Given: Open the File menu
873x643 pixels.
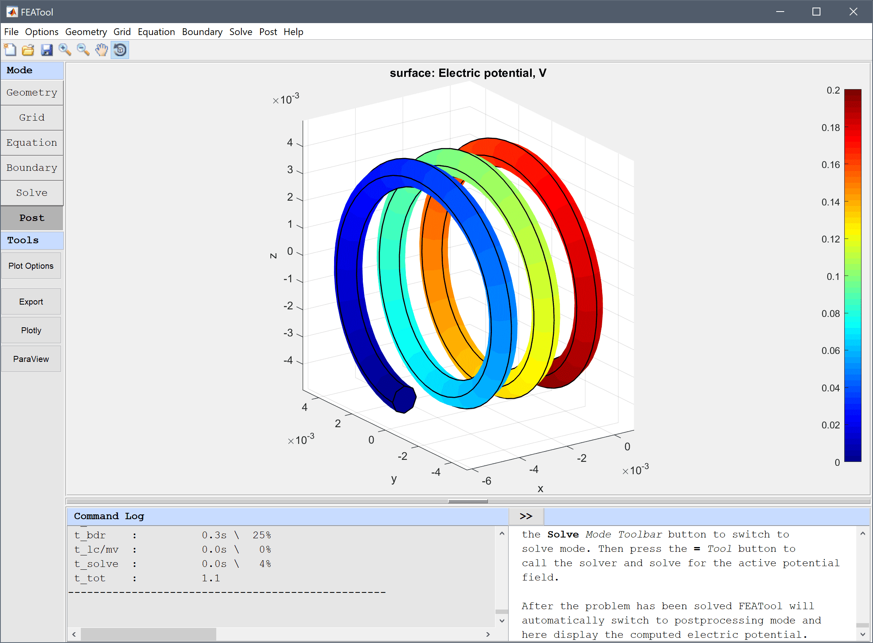Looking at the screenshot, I should pos(11,32).
